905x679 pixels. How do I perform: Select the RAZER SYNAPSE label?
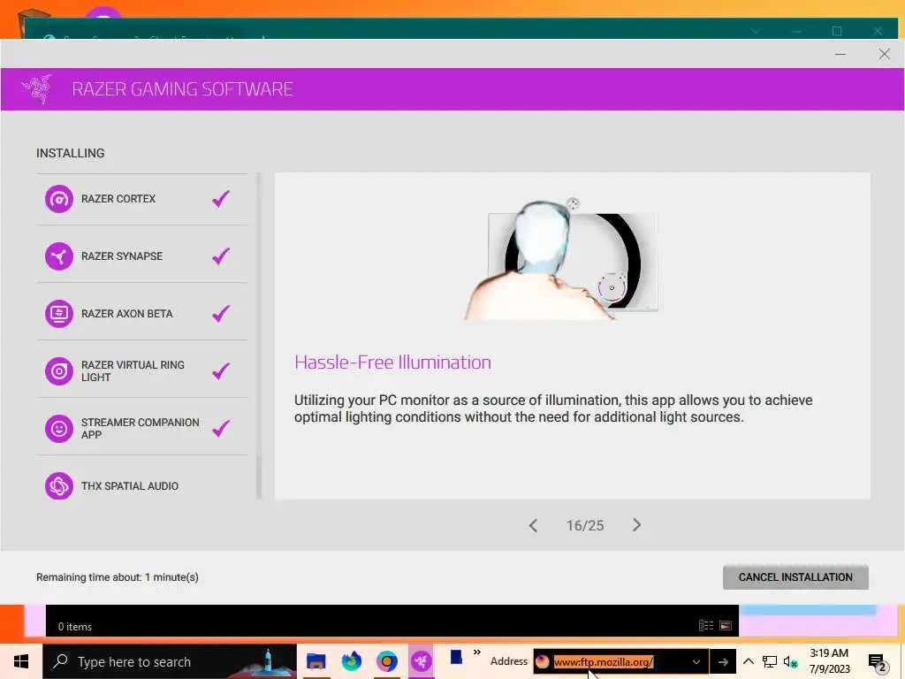pos(122,256)
